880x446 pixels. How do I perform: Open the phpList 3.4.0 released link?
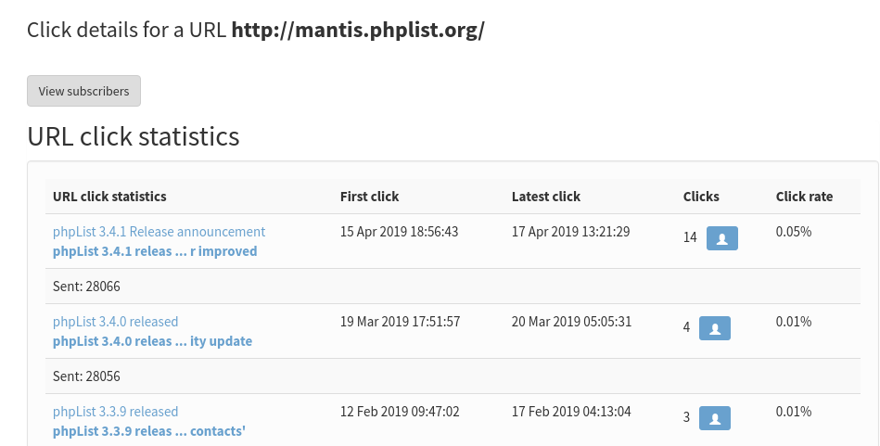115,322
